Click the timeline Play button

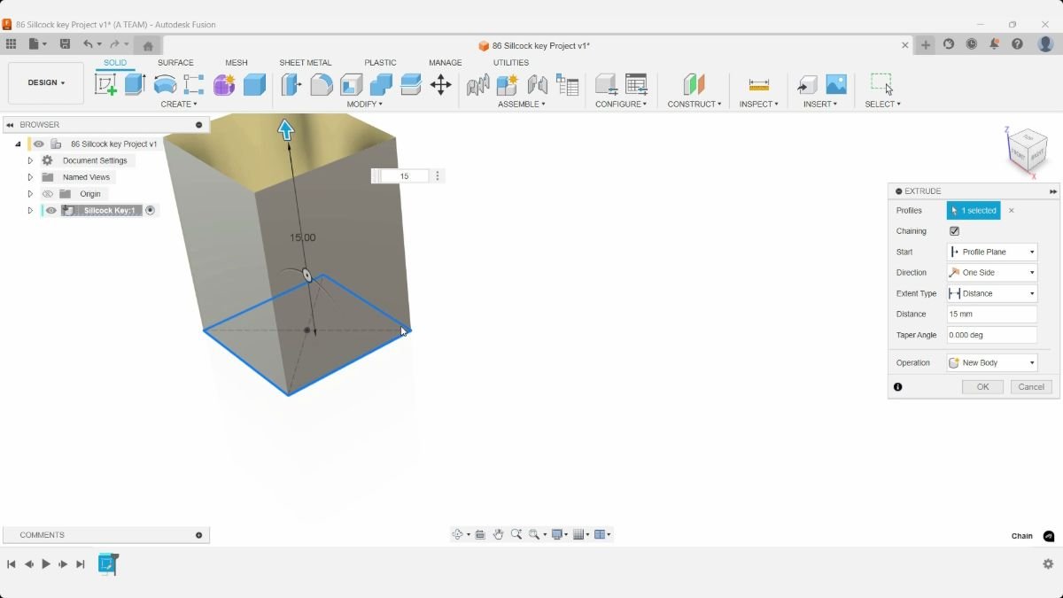(x=46, y=564)
